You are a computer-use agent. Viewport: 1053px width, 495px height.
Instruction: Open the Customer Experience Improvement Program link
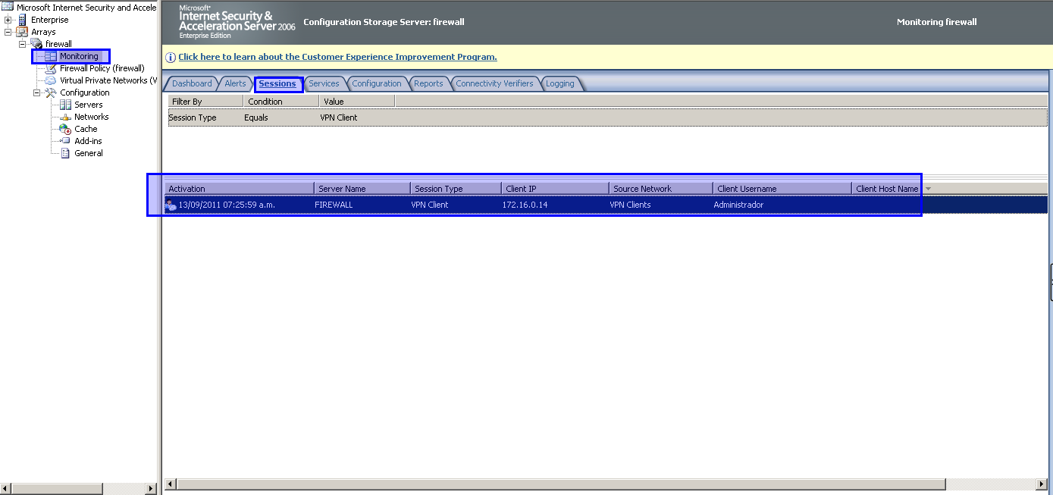337,57
